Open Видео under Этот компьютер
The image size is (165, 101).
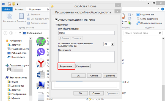(13, 82)
